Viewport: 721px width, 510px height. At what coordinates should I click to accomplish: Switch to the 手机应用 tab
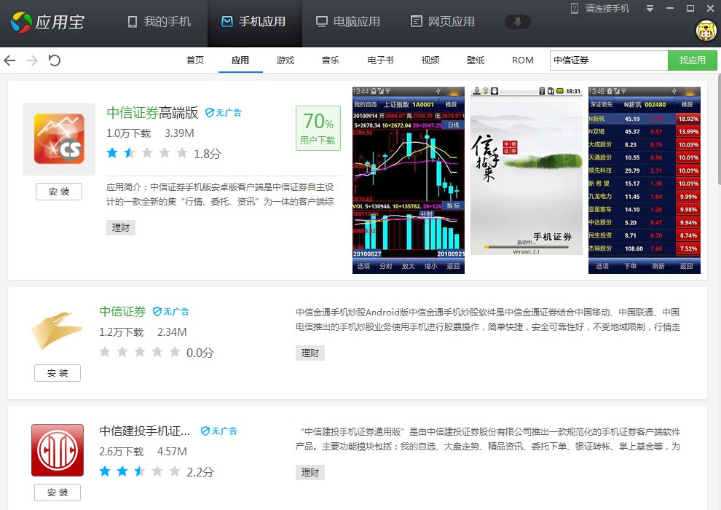click(254, 22)
